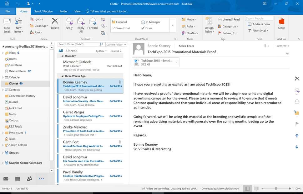Select the Home ribbon tab

pyautogui.click(x=23, y=11)
